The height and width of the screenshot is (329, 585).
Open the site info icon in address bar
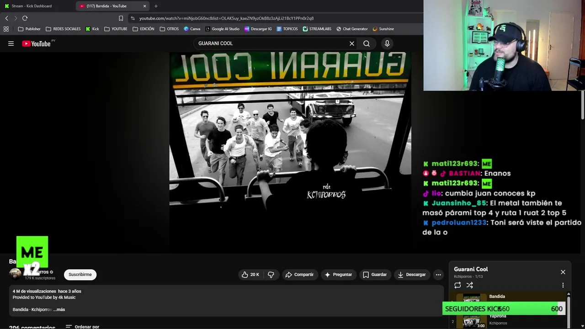(x=133, y=18)
